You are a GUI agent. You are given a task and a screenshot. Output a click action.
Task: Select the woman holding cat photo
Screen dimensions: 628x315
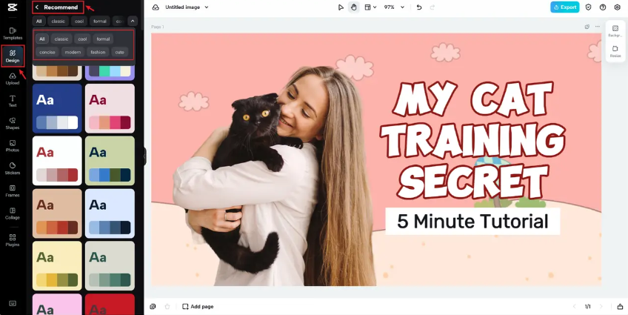pos(274,176)
